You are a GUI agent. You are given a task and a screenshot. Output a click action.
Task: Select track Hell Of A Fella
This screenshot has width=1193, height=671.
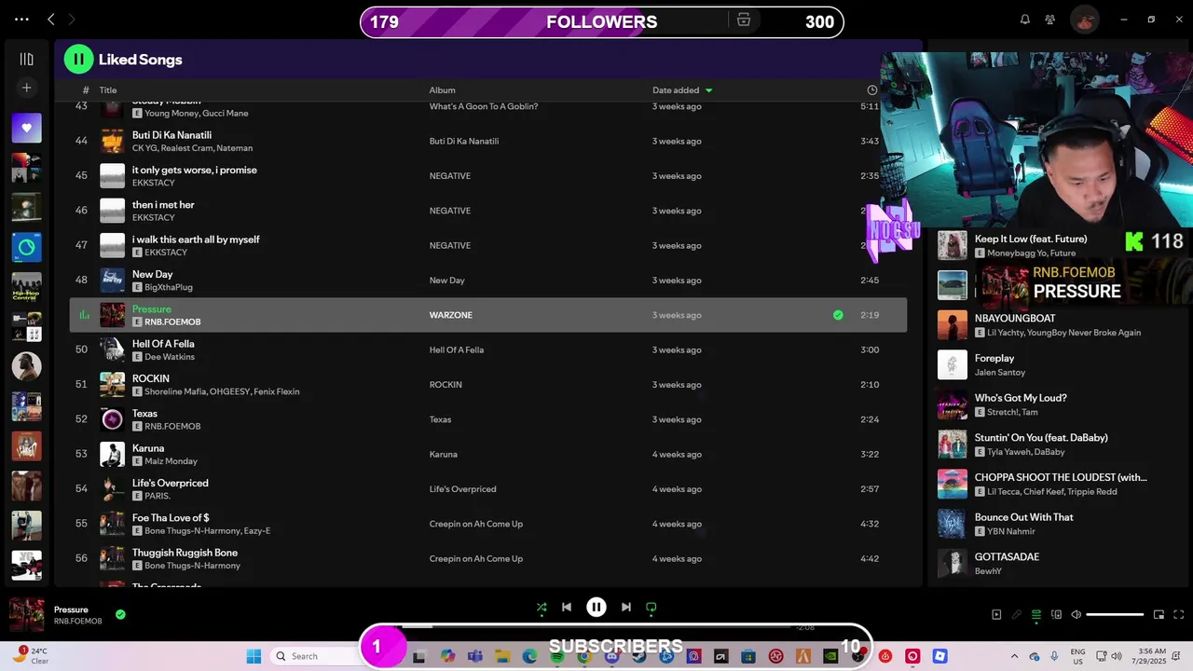(488, 349)
